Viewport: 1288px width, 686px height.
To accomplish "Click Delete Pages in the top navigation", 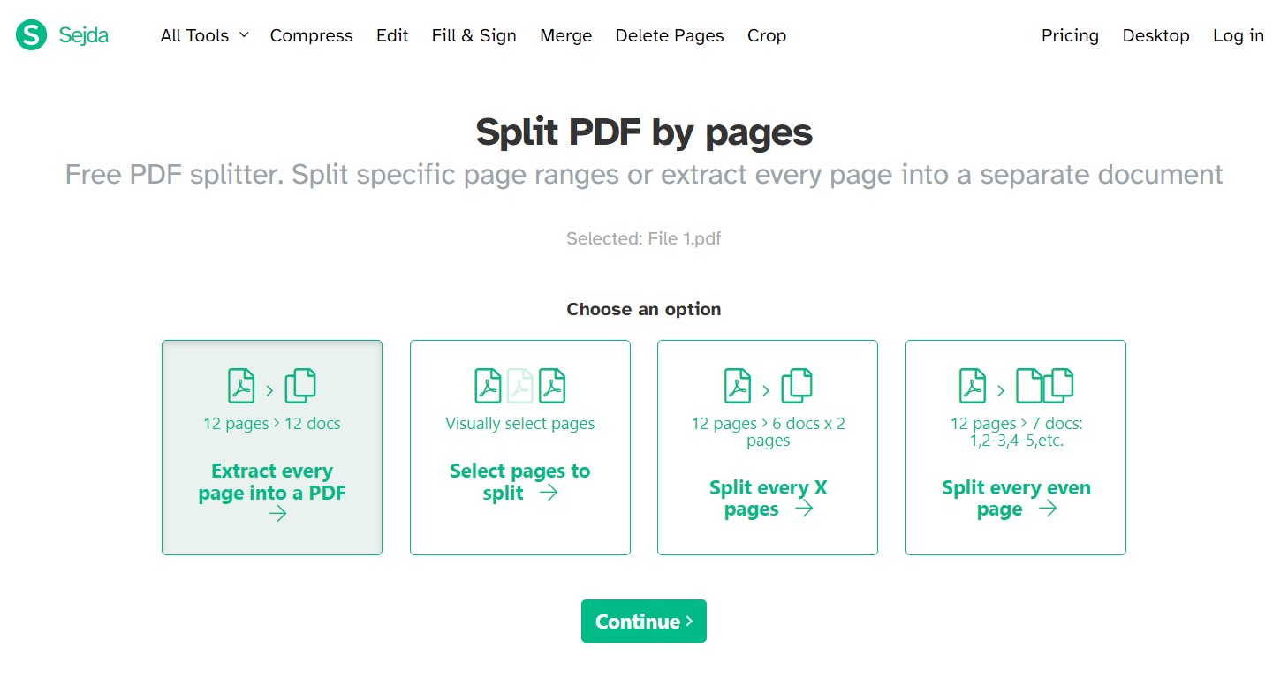I will pyautogui.click(x=670, y=35).
